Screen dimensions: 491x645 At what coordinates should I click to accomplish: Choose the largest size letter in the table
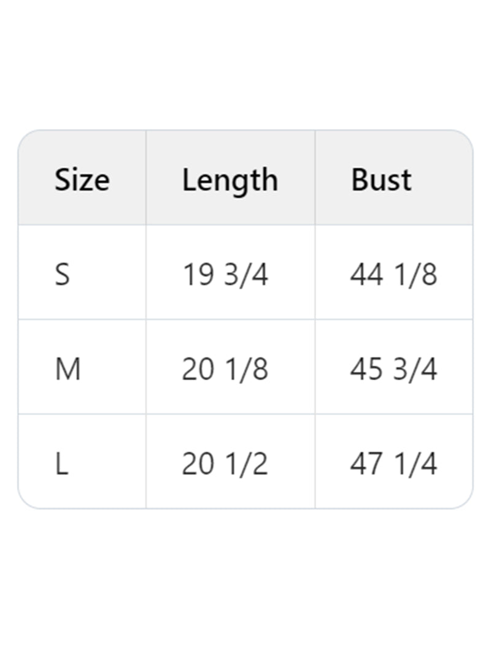click(61, 464)
